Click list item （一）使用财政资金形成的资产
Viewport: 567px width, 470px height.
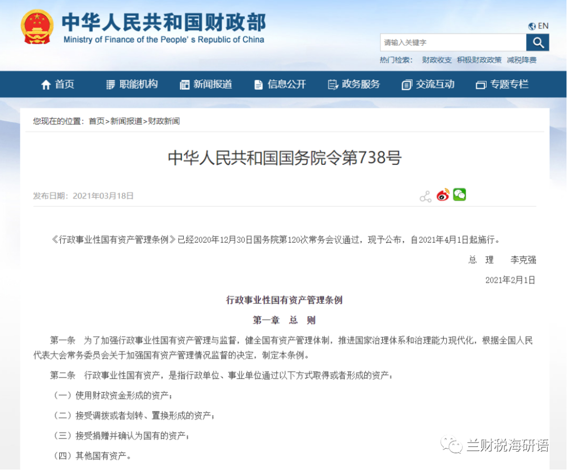point(112,395)
